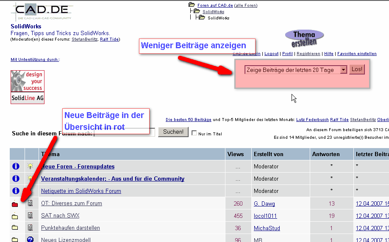The width and height of the screenshot is (389, 242).
Task: Click info icon beside Veranstaltungskalender row
Action: click(16, 179)
